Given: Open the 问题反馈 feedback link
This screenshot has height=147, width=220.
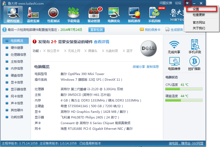Looking at the screenshot, I should [166, 3].
